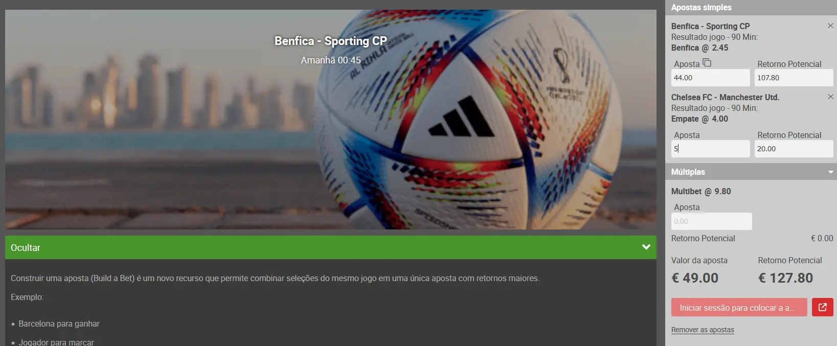Click the Al Rihla football banner image
The width and height of the screenshot is (837, 346).
point(331,120)
